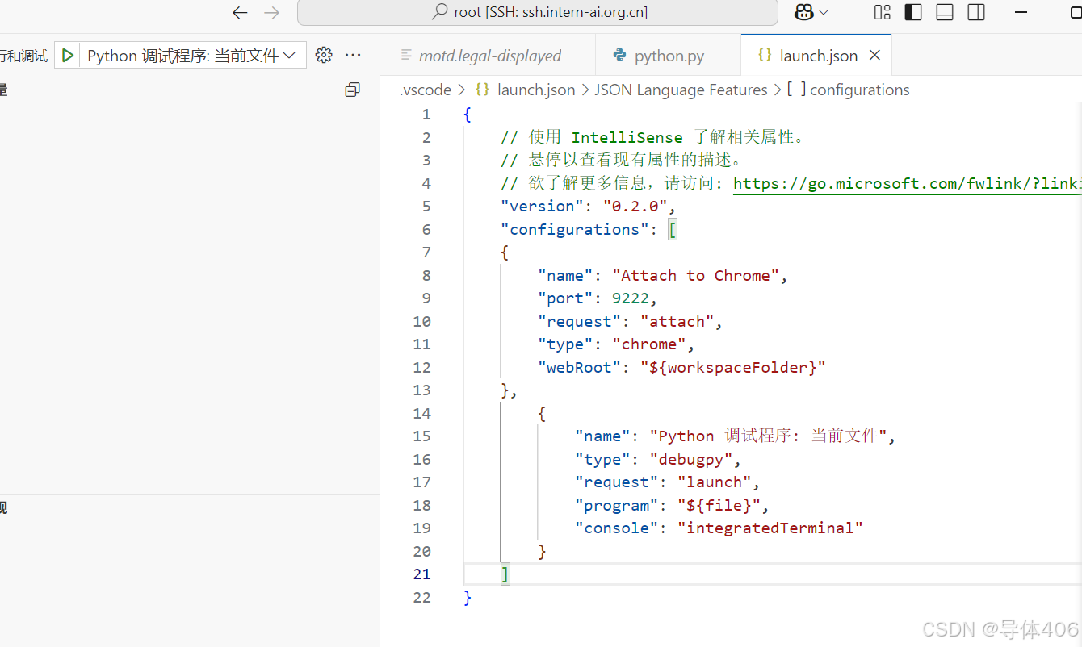
Task: Open the configurations breadcrumb dropdown
Action: [x=859, y=90]
